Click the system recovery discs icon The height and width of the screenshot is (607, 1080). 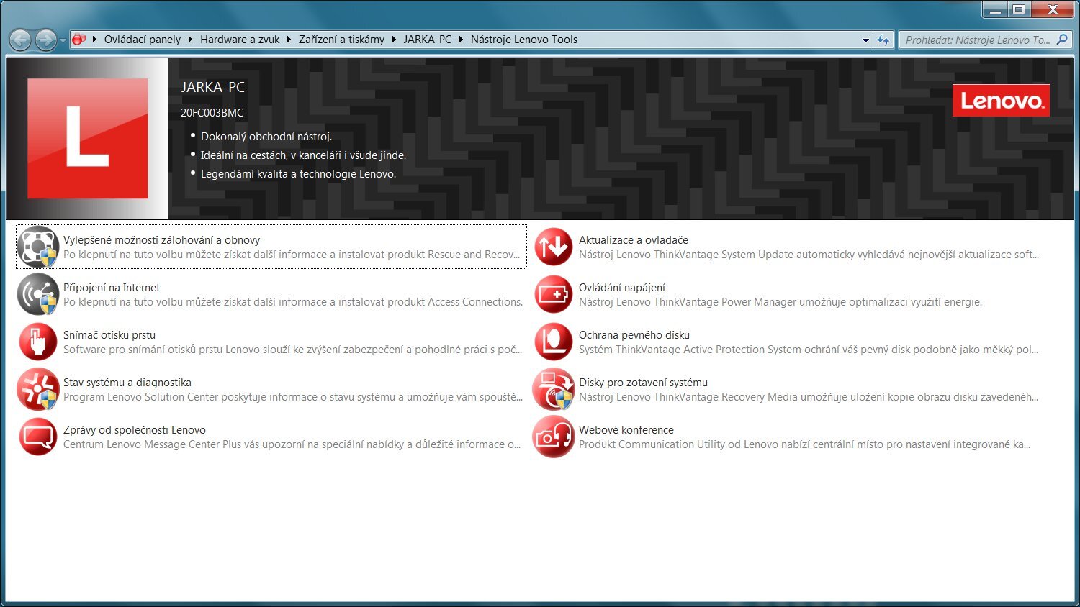tap(553, 389)
